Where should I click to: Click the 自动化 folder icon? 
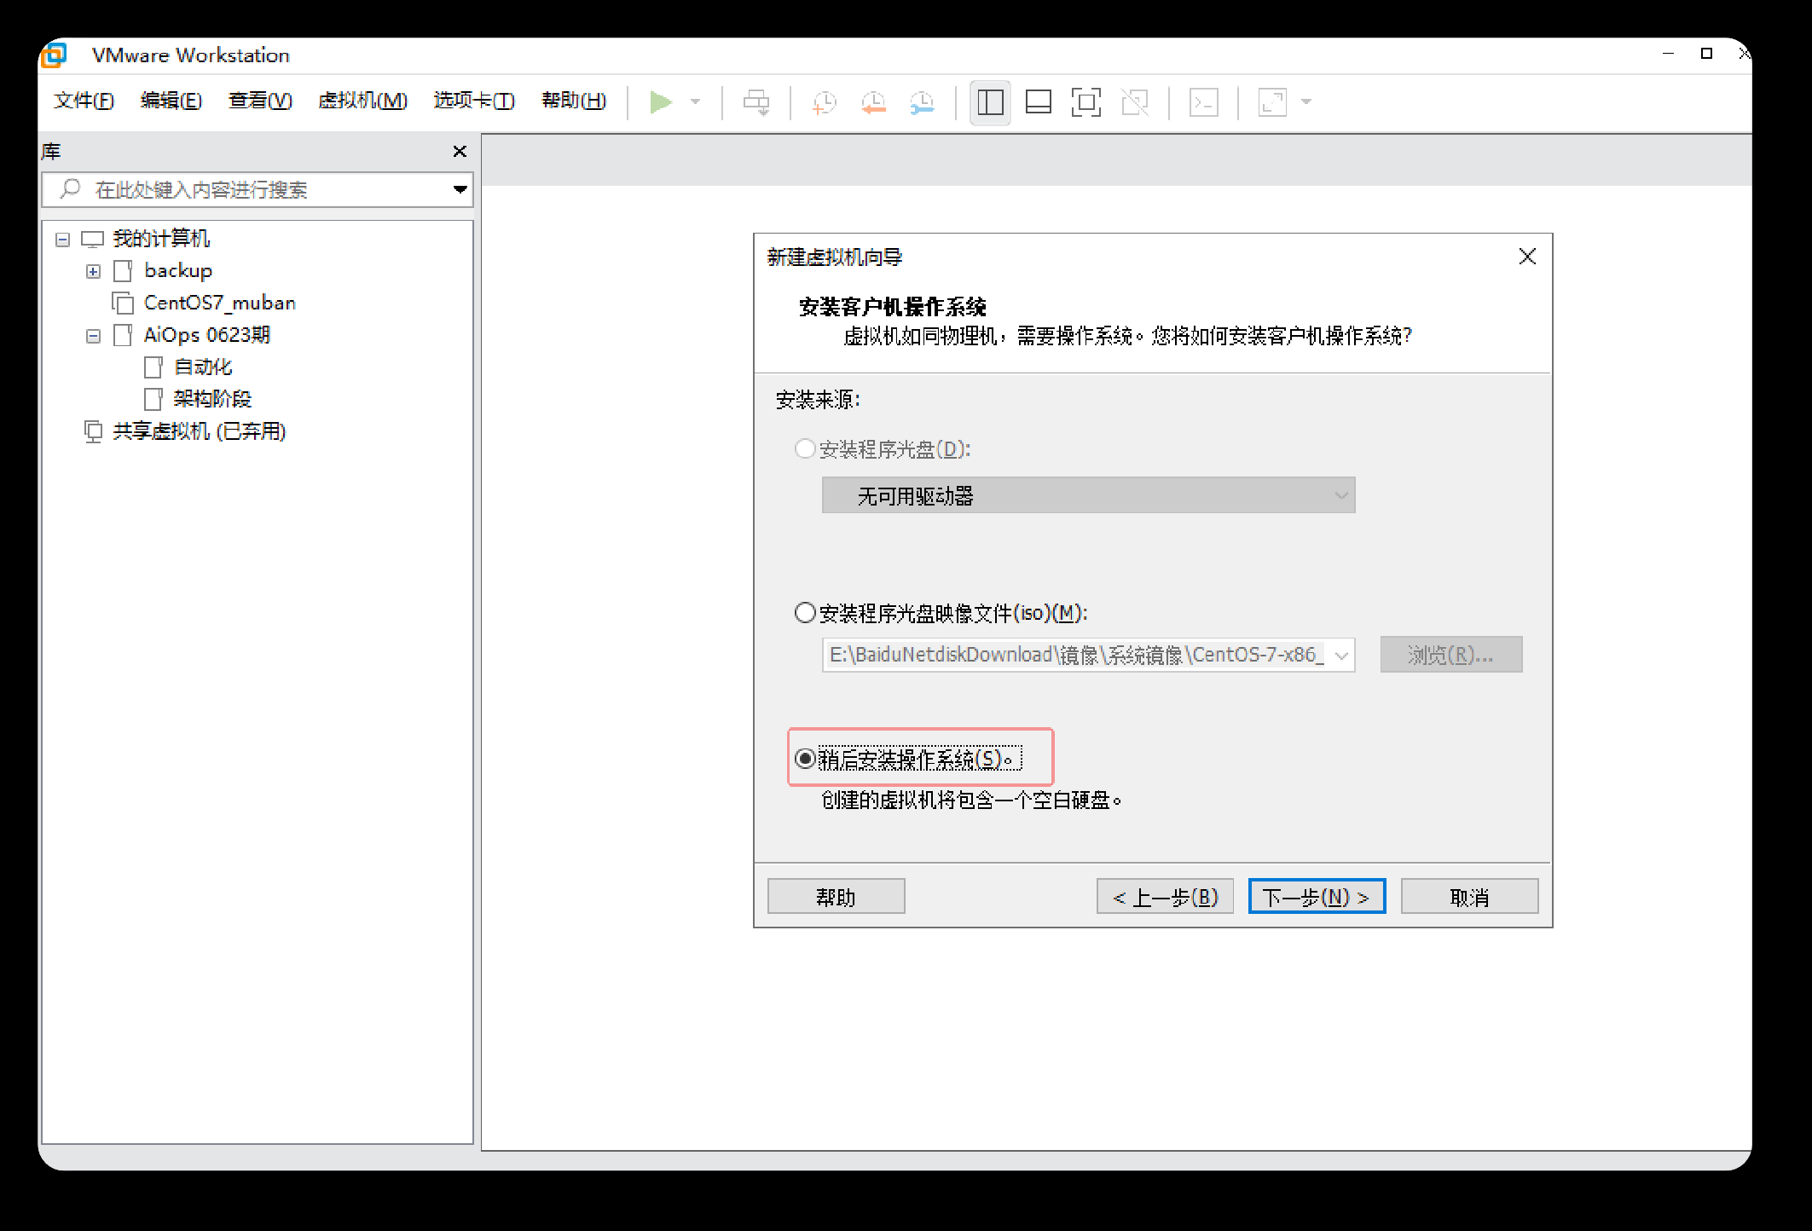[153, 367]
